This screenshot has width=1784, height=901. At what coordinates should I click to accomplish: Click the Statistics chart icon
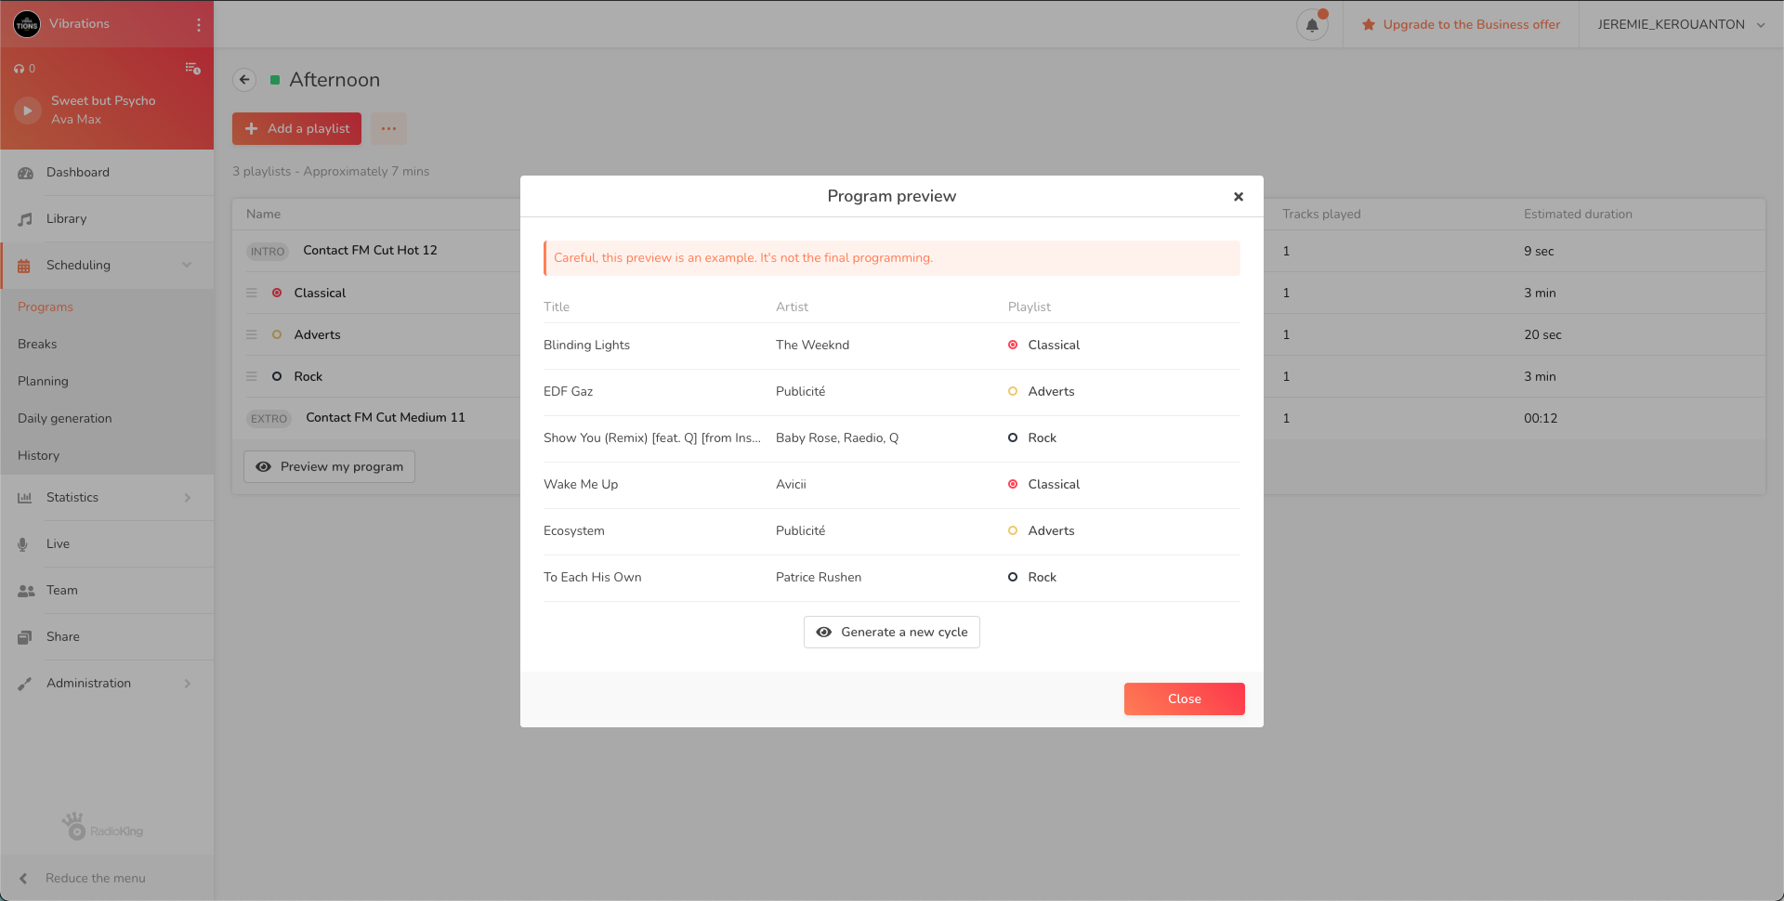click(x=25, y=498)
